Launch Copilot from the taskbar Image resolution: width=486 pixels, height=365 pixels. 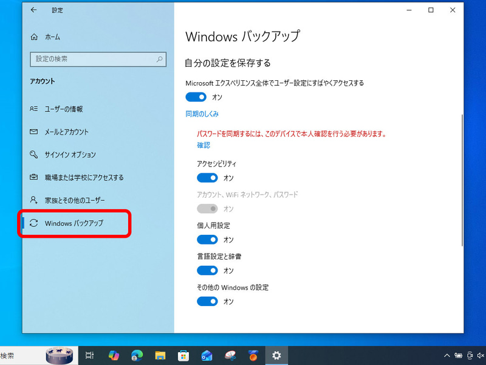pos(114,355)
